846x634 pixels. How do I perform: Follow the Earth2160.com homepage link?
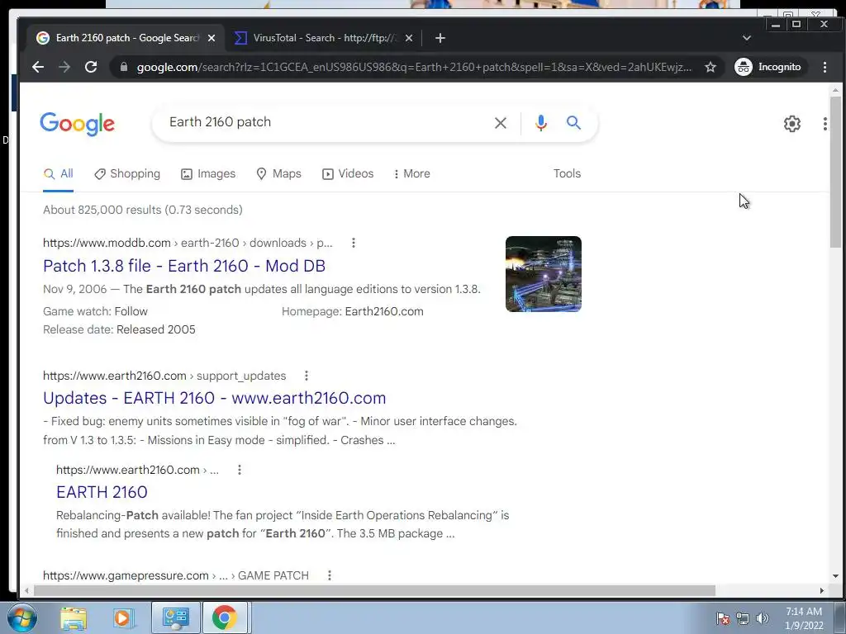click(x=384, y=311)
